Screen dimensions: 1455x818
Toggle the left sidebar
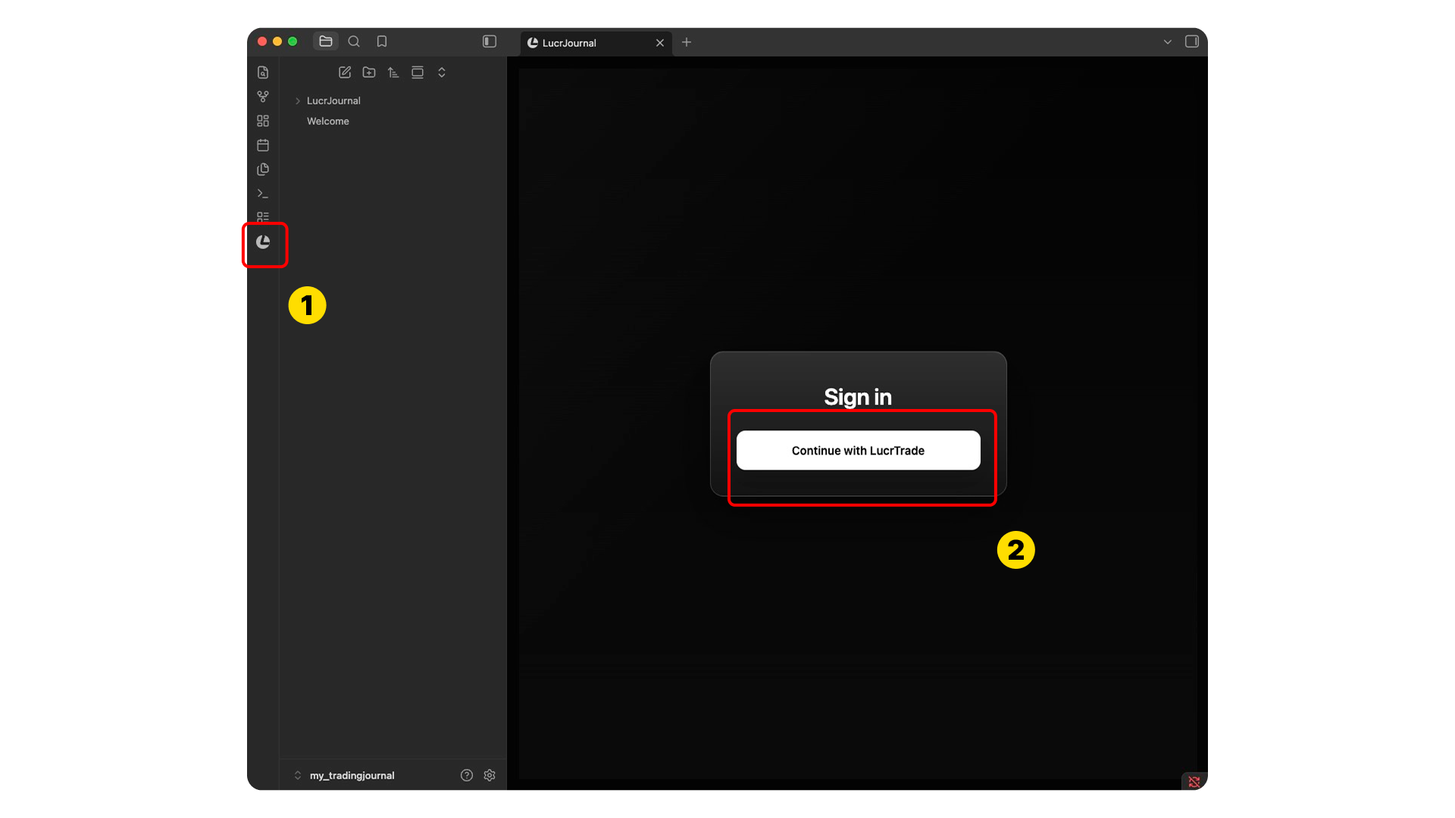490,42
